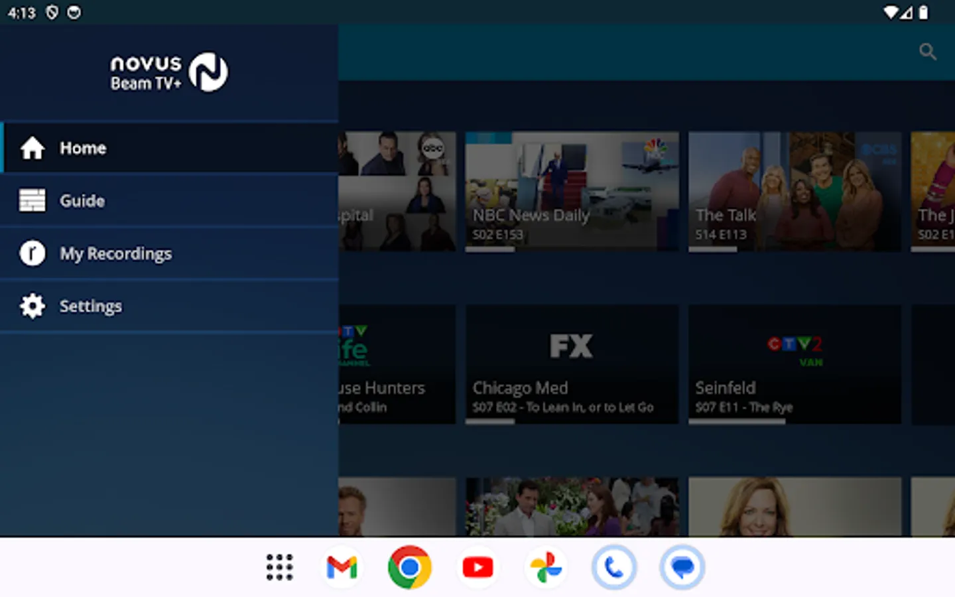Launch Chrome from the dock

410,567
